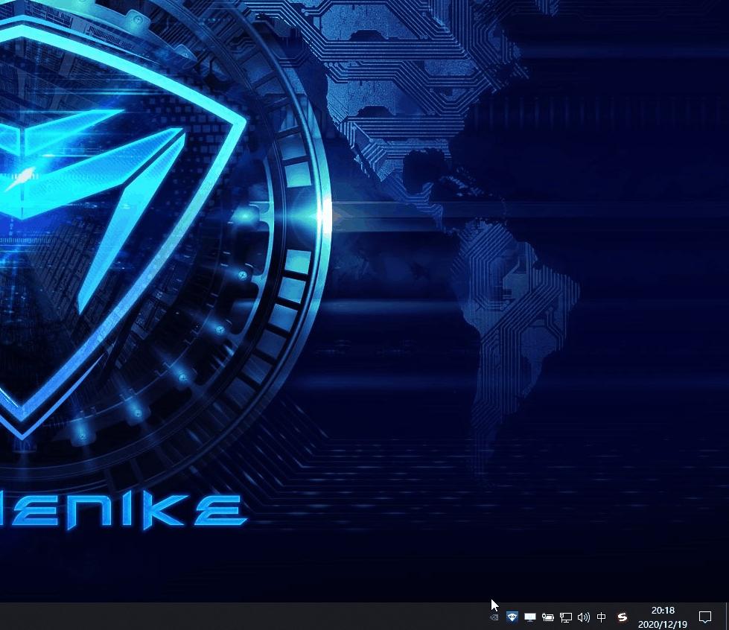The image size is (729, 630).
Task: Click the Sogou input method S icon
Action: (x=622, y=617)
